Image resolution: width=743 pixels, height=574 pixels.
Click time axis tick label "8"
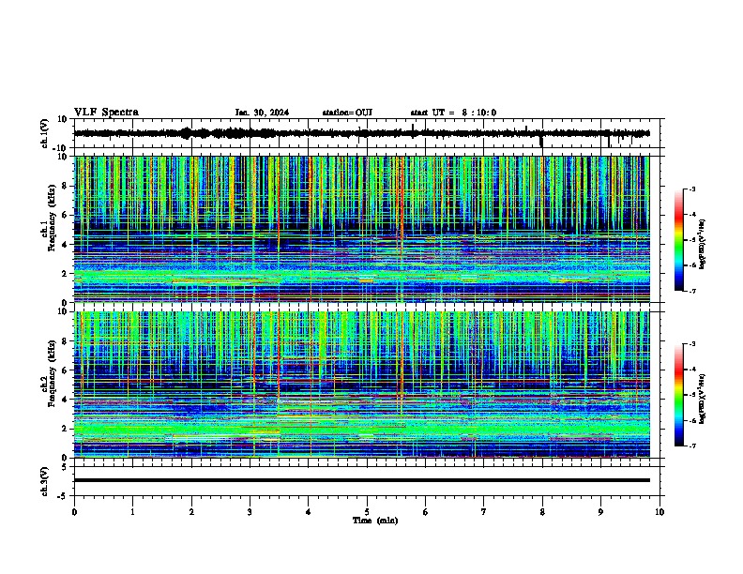[x=542, y=512]
